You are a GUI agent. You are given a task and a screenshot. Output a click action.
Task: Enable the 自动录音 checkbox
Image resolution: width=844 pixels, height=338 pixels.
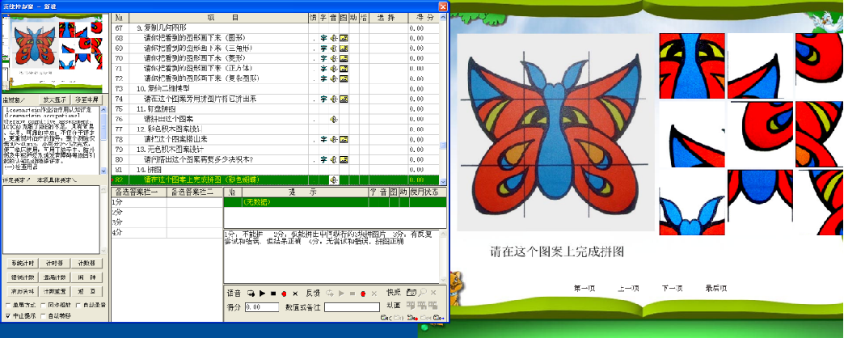pos(78,305)
